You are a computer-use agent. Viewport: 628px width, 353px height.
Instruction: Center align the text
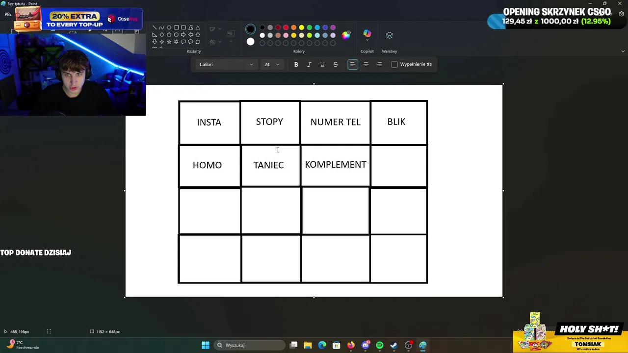(366, 64)
